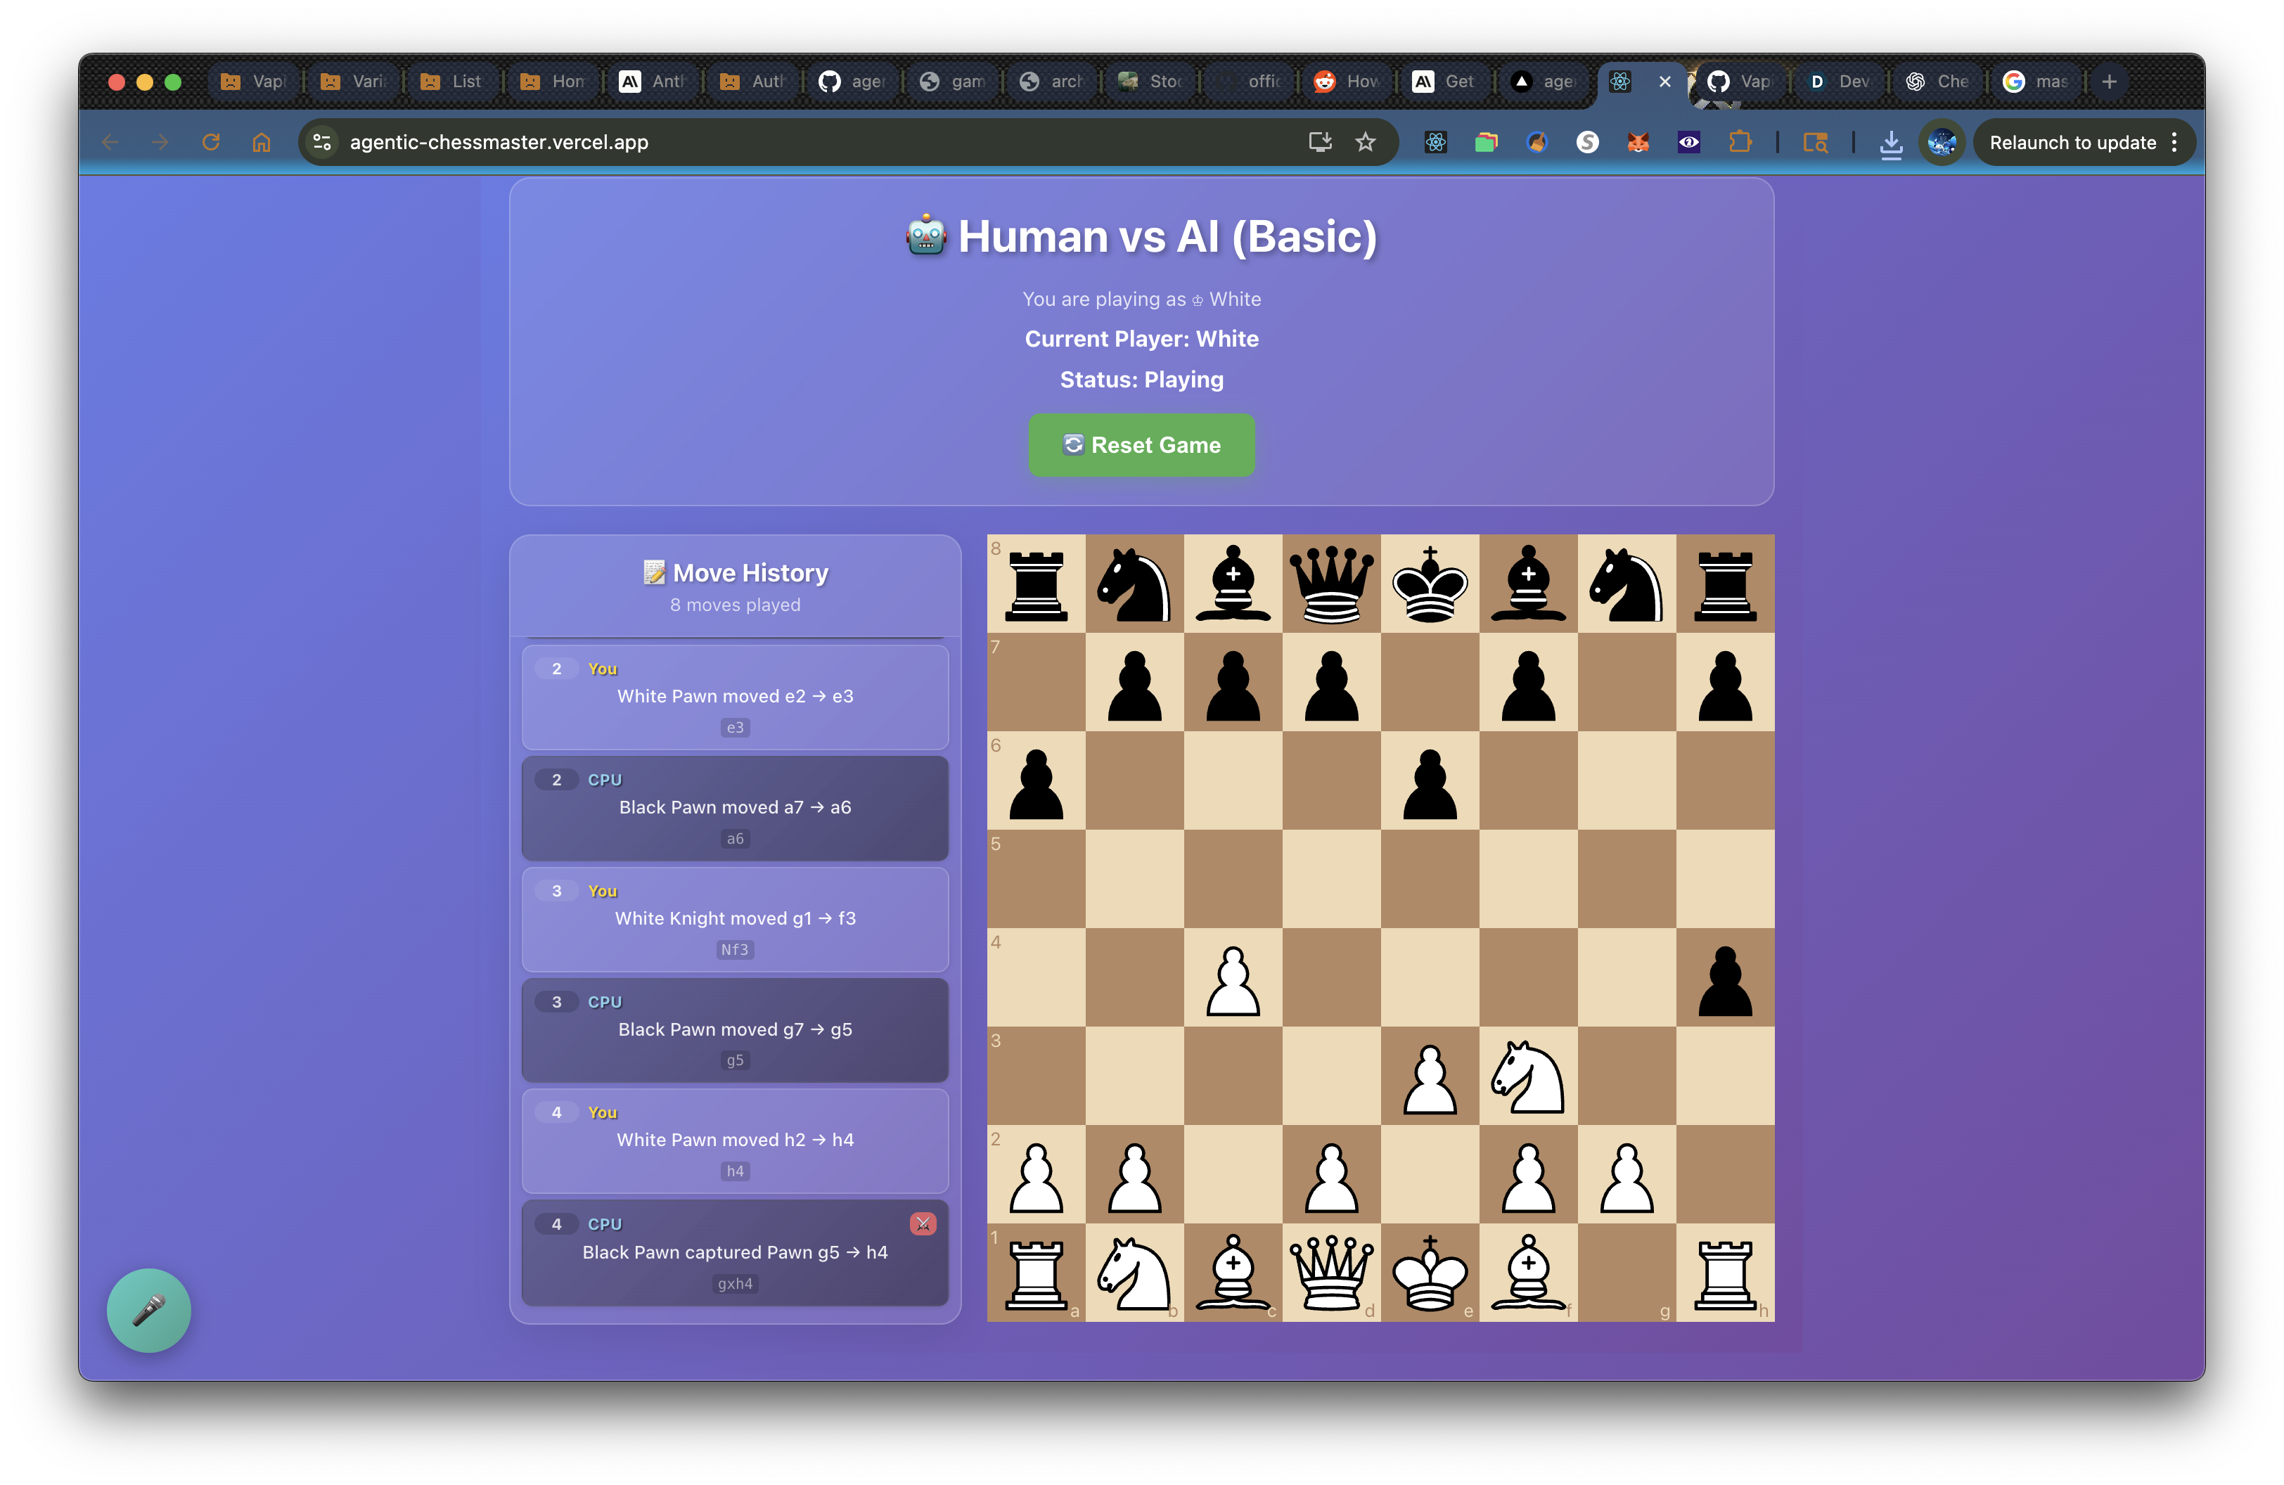Click the browser reload icon

coord(211,142)
